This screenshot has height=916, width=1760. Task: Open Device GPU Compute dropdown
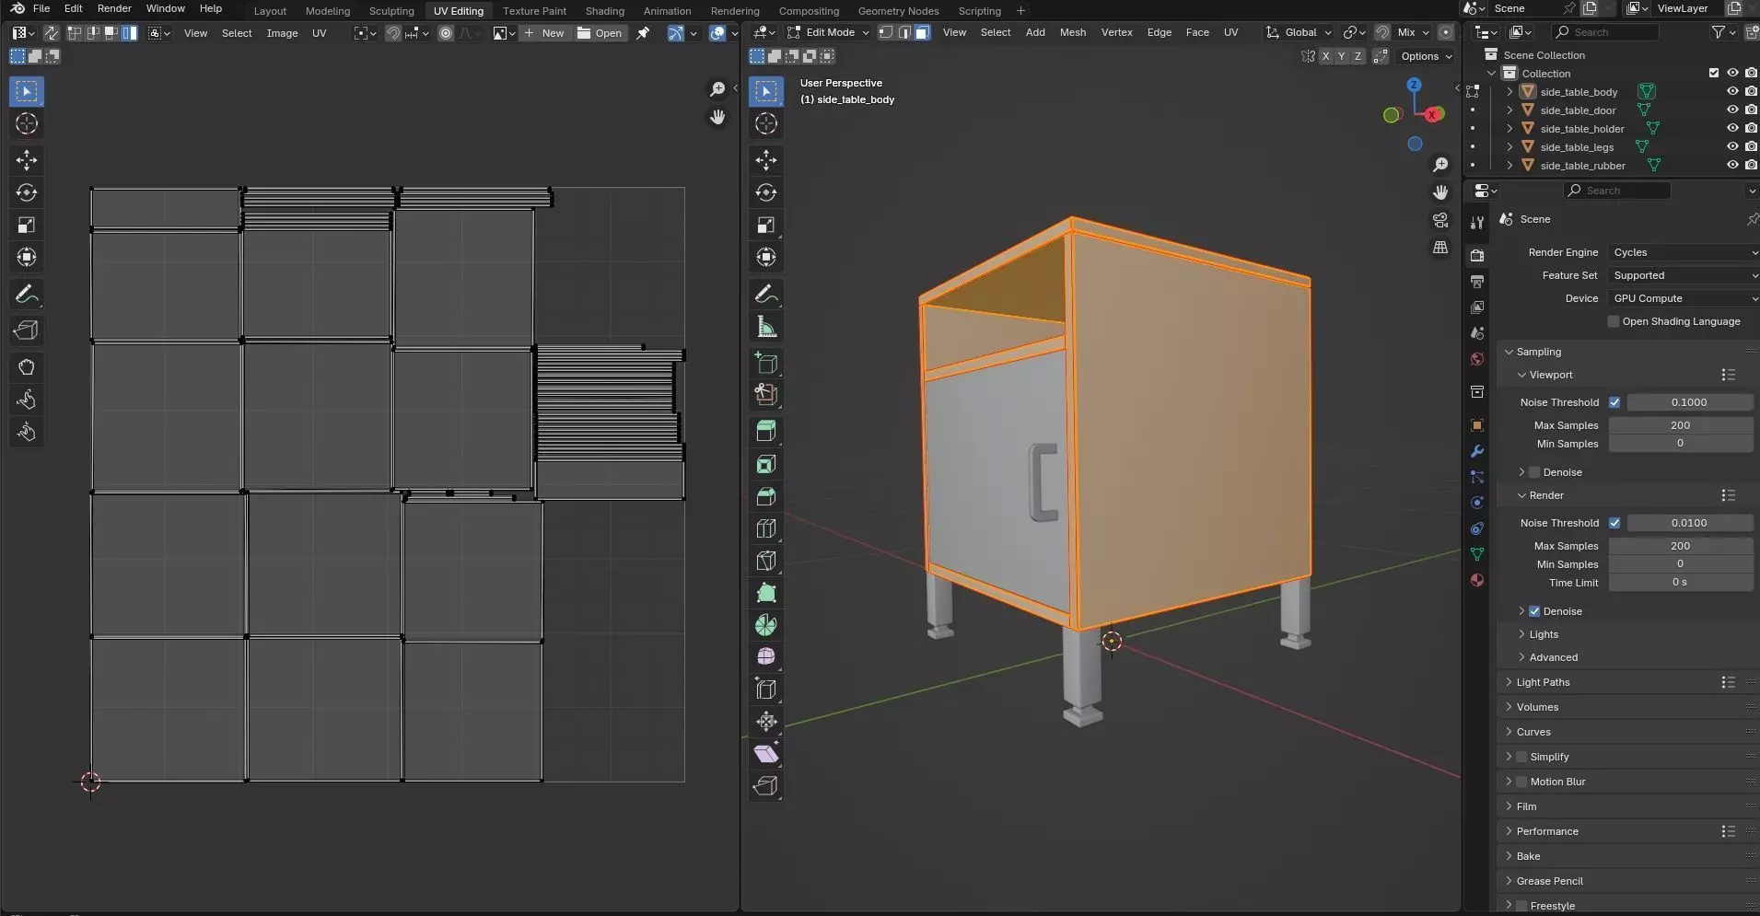pos(1684,298)
